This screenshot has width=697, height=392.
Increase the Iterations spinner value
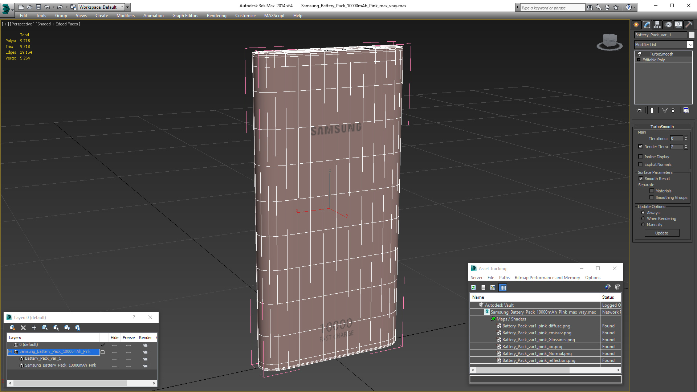point(686,137)
